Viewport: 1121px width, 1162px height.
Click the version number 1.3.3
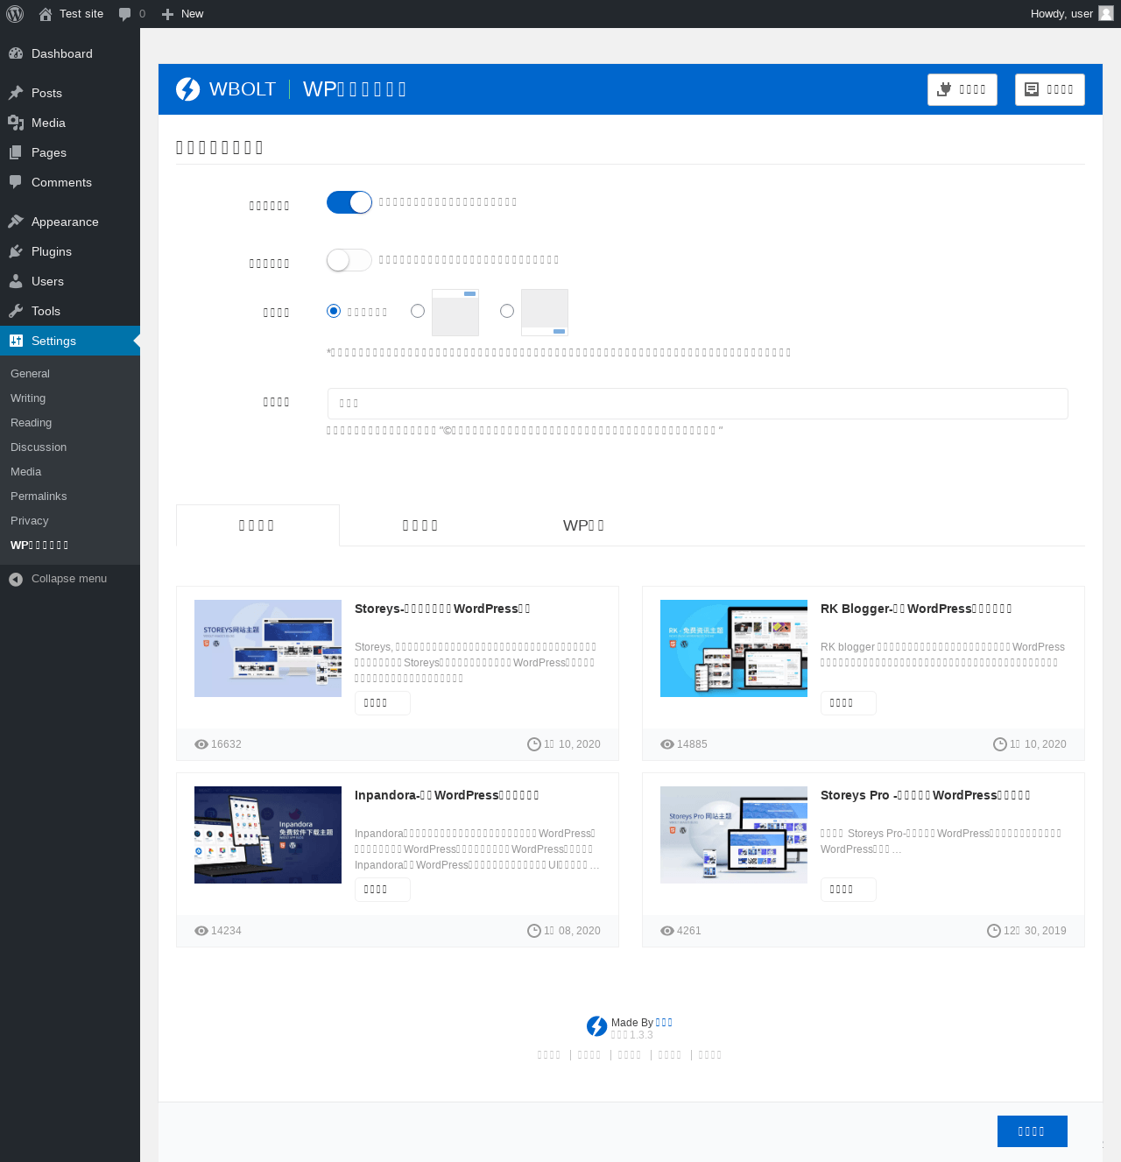point(641,1035)
